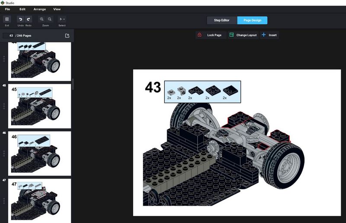This screenshot has width=346, height=223.
Task: Click the red Lock Page padlock icon
Action: (x=199, y=35)
